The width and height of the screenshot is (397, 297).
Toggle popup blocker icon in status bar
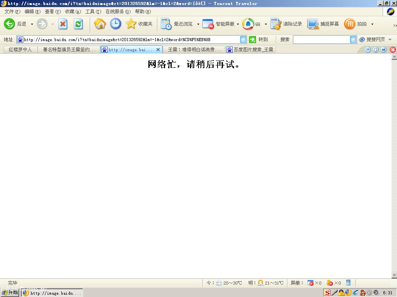(310, 283)
